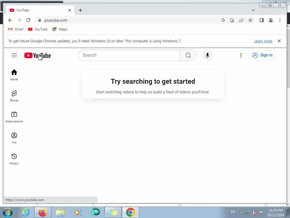Open History in the sidebar
The image size is (290, 218).
tap(14, 159)
